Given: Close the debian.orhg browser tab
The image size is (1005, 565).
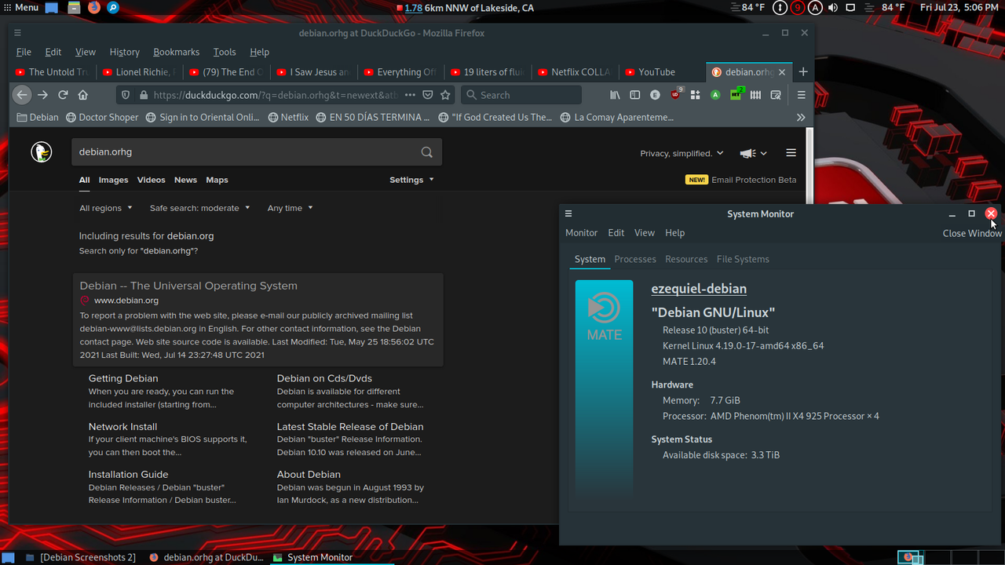Looking at the screenshot, I should (781, 72).
